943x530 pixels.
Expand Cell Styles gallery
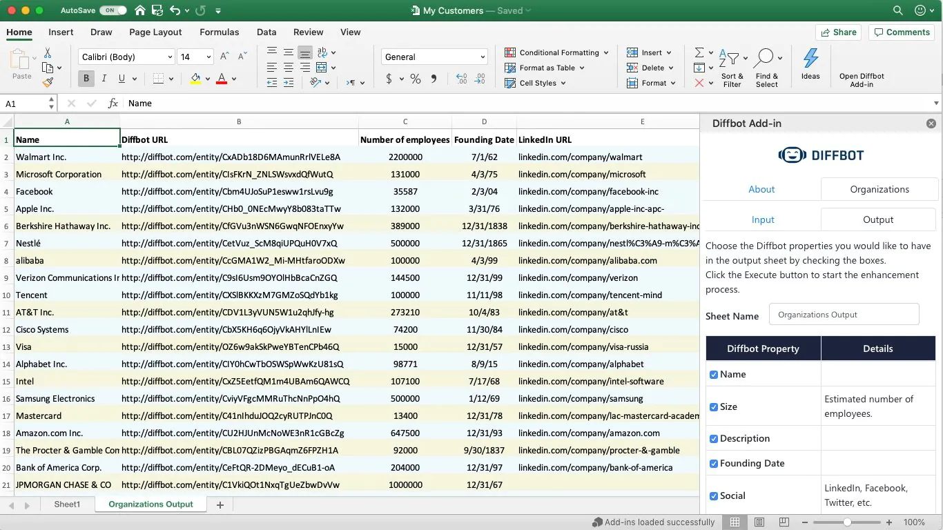click(x=536, y=83)
